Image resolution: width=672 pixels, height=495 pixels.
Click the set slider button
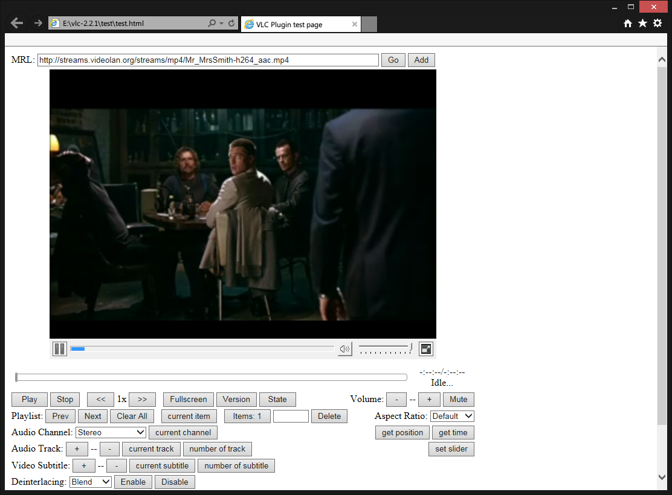pyautogui.click(x=451, y=449)
